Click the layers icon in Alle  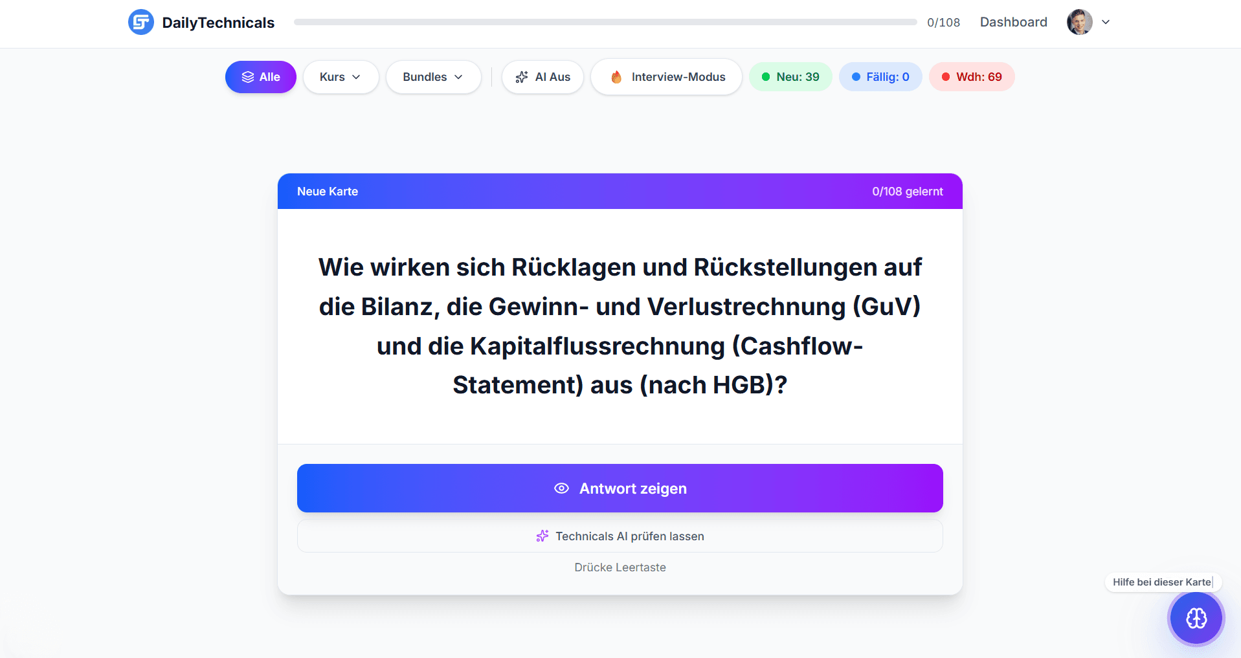(247, 77)
